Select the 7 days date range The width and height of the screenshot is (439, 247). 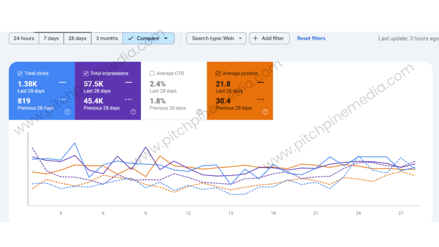(x=51, y=38)
